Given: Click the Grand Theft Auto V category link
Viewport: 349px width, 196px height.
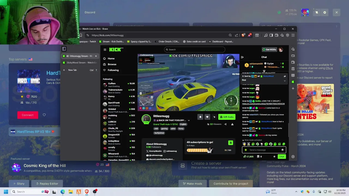Looking at the screenshot, I should click(x=166, y=124).
